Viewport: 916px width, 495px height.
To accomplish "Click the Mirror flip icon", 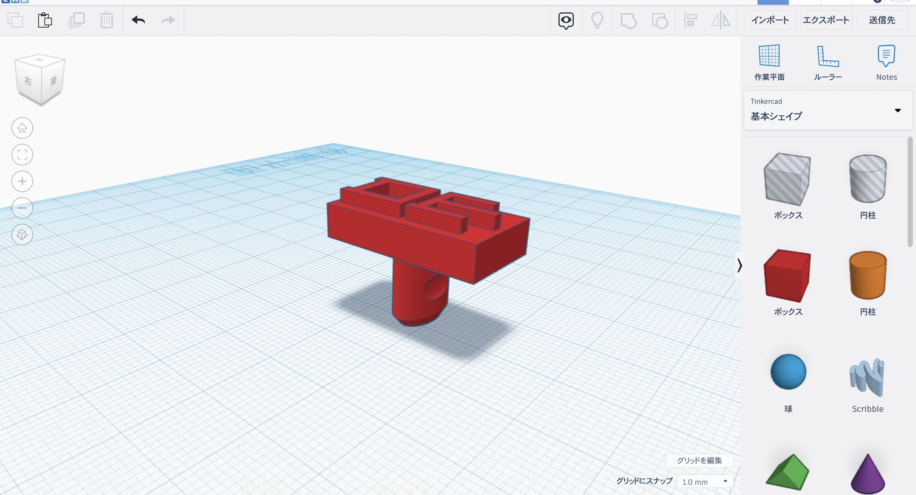I will click(720, 21).
